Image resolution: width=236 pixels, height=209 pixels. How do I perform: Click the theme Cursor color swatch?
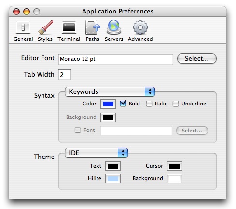(175, 166)
